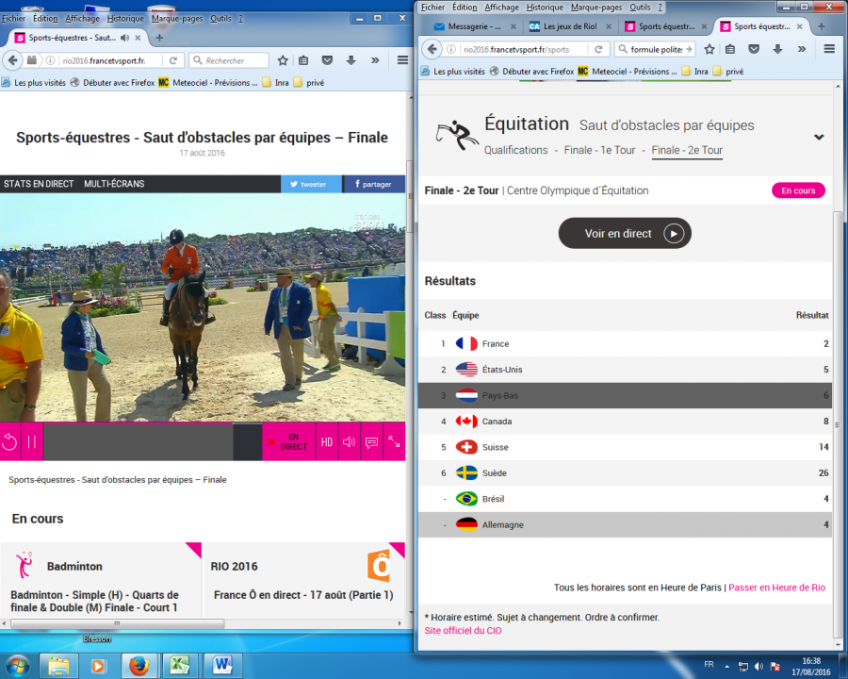Enter fullscreen in video player
Screen dimensions: 848x679
pos(394,441)
